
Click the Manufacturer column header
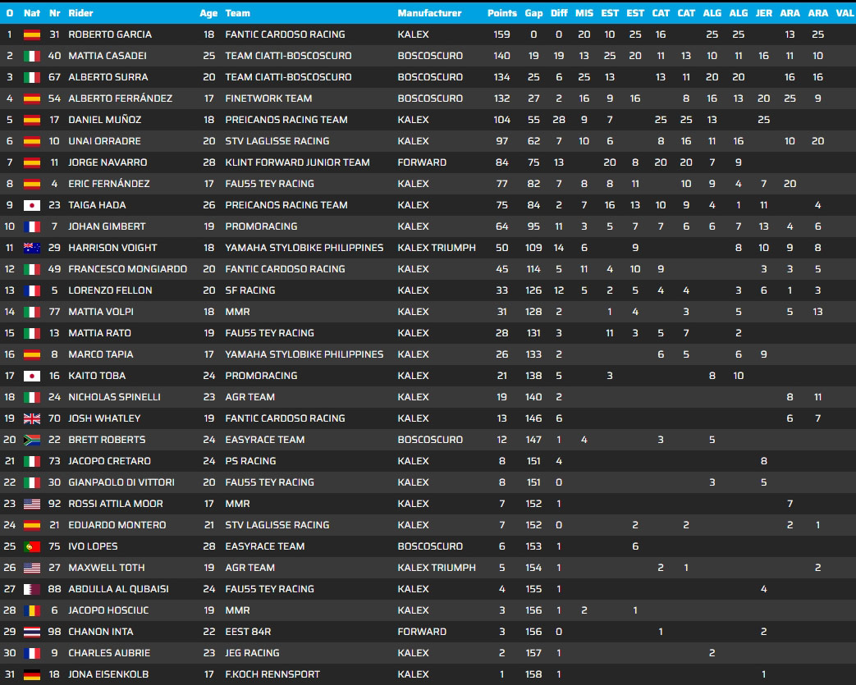pos(429,13)
